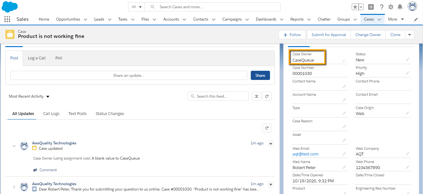Open the Help question mark icon

[382, 7]
